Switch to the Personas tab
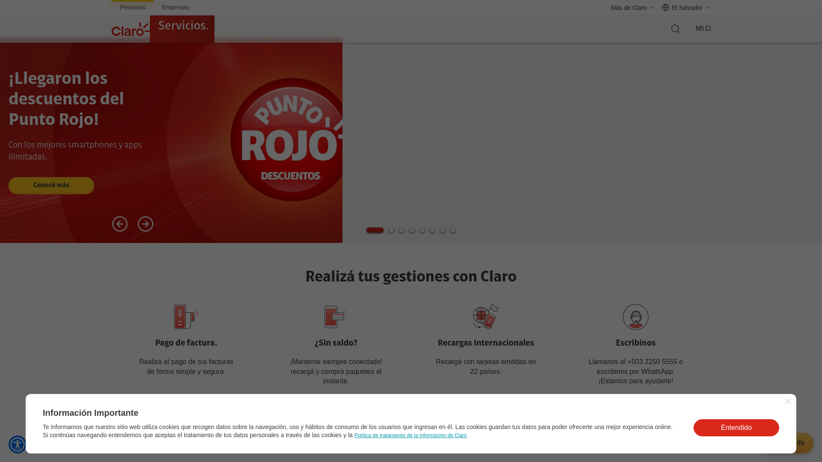Viewport: 822px width, 462px height. [133, 7]
